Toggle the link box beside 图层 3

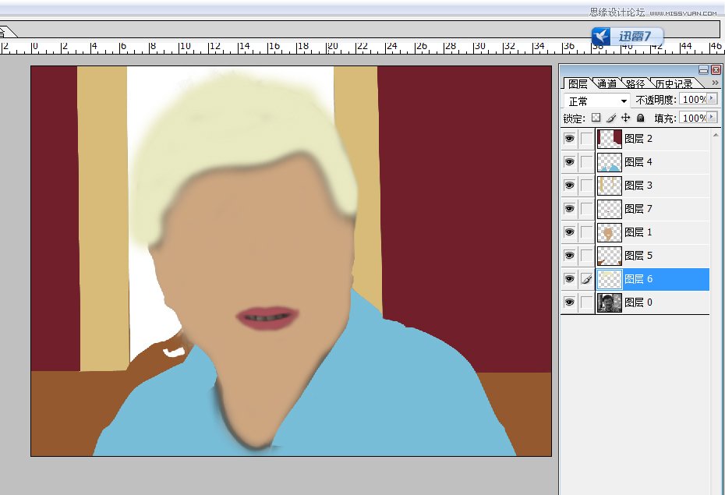pos(587,186)
